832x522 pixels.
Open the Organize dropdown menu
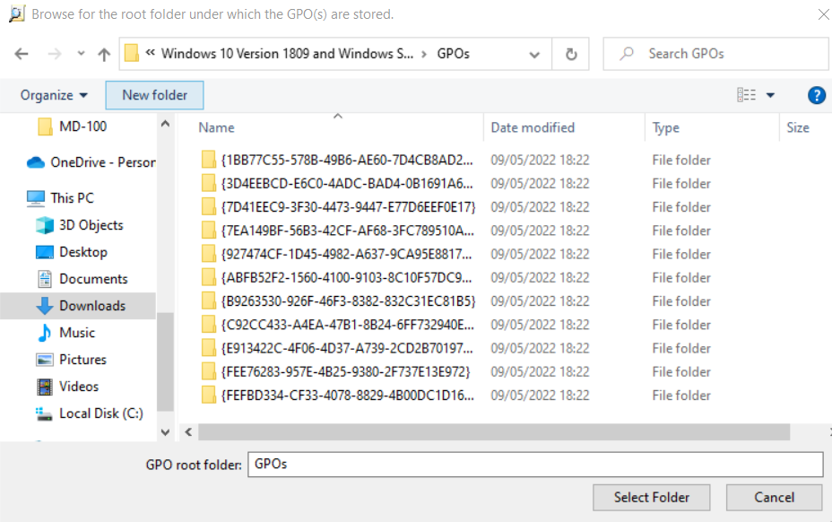click(x=54, y=95)
